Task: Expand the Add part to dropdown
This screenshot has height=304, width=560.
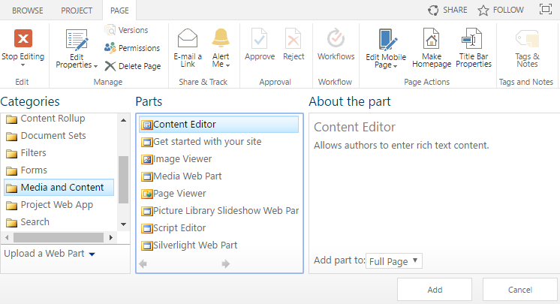Action: pyautogui.click(x=394, y=261)
